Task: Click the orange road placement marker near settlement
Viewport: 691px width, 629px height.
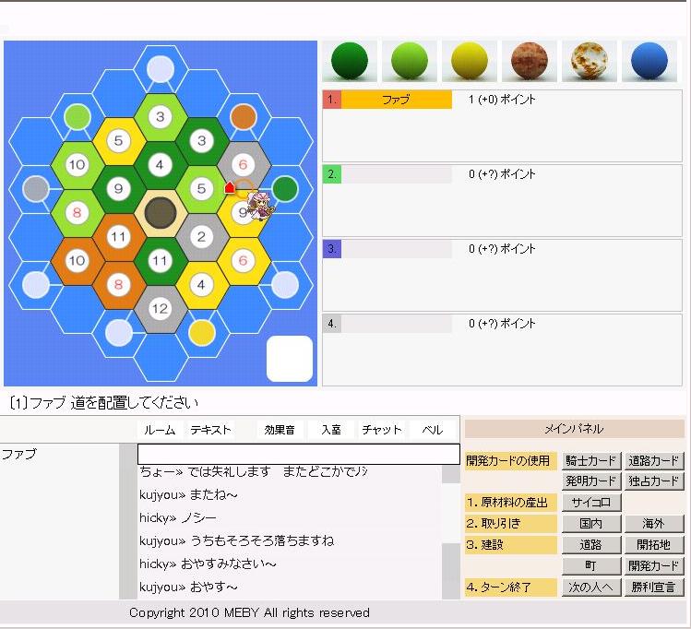Action: click(244, 187)
